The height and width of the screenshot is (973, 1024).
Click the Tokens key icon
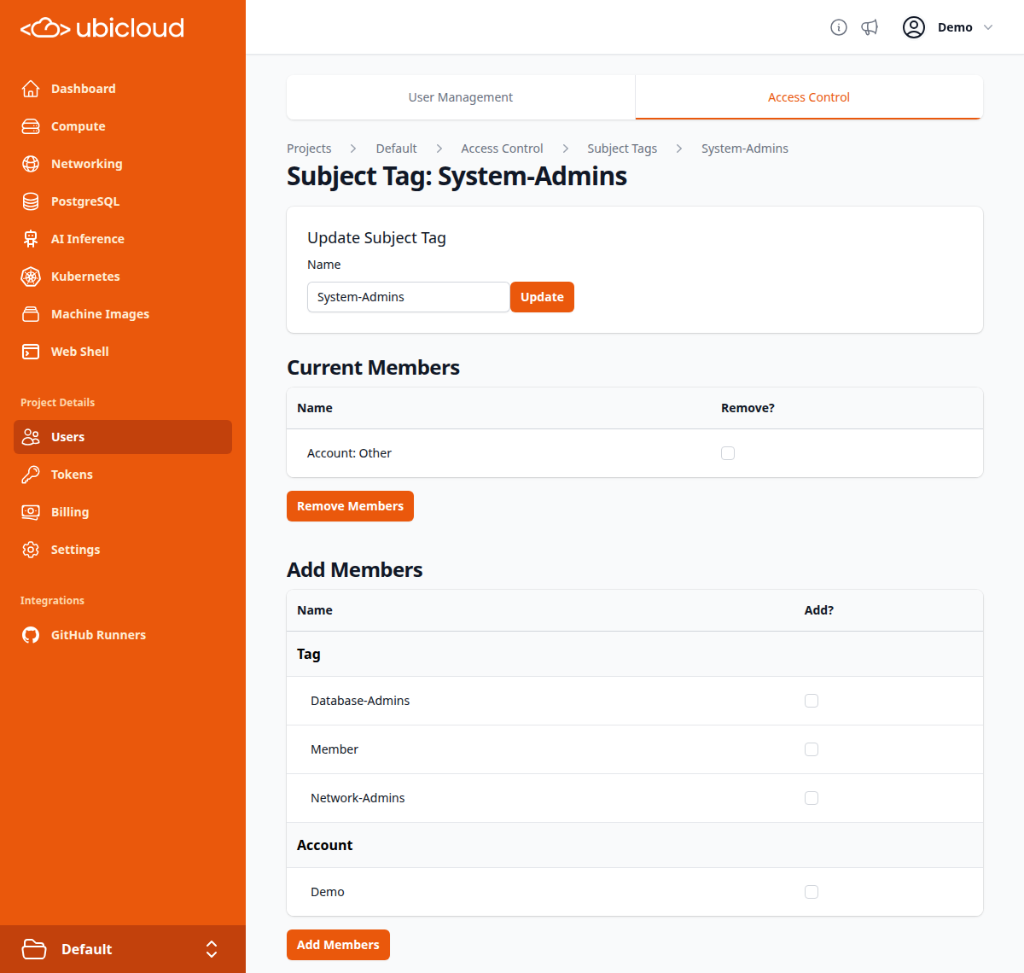click(31, 475)
